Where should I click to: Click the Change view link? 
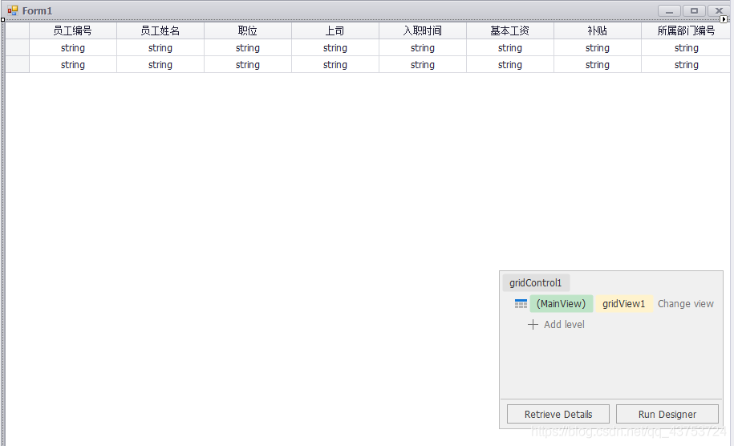point(685,304)
